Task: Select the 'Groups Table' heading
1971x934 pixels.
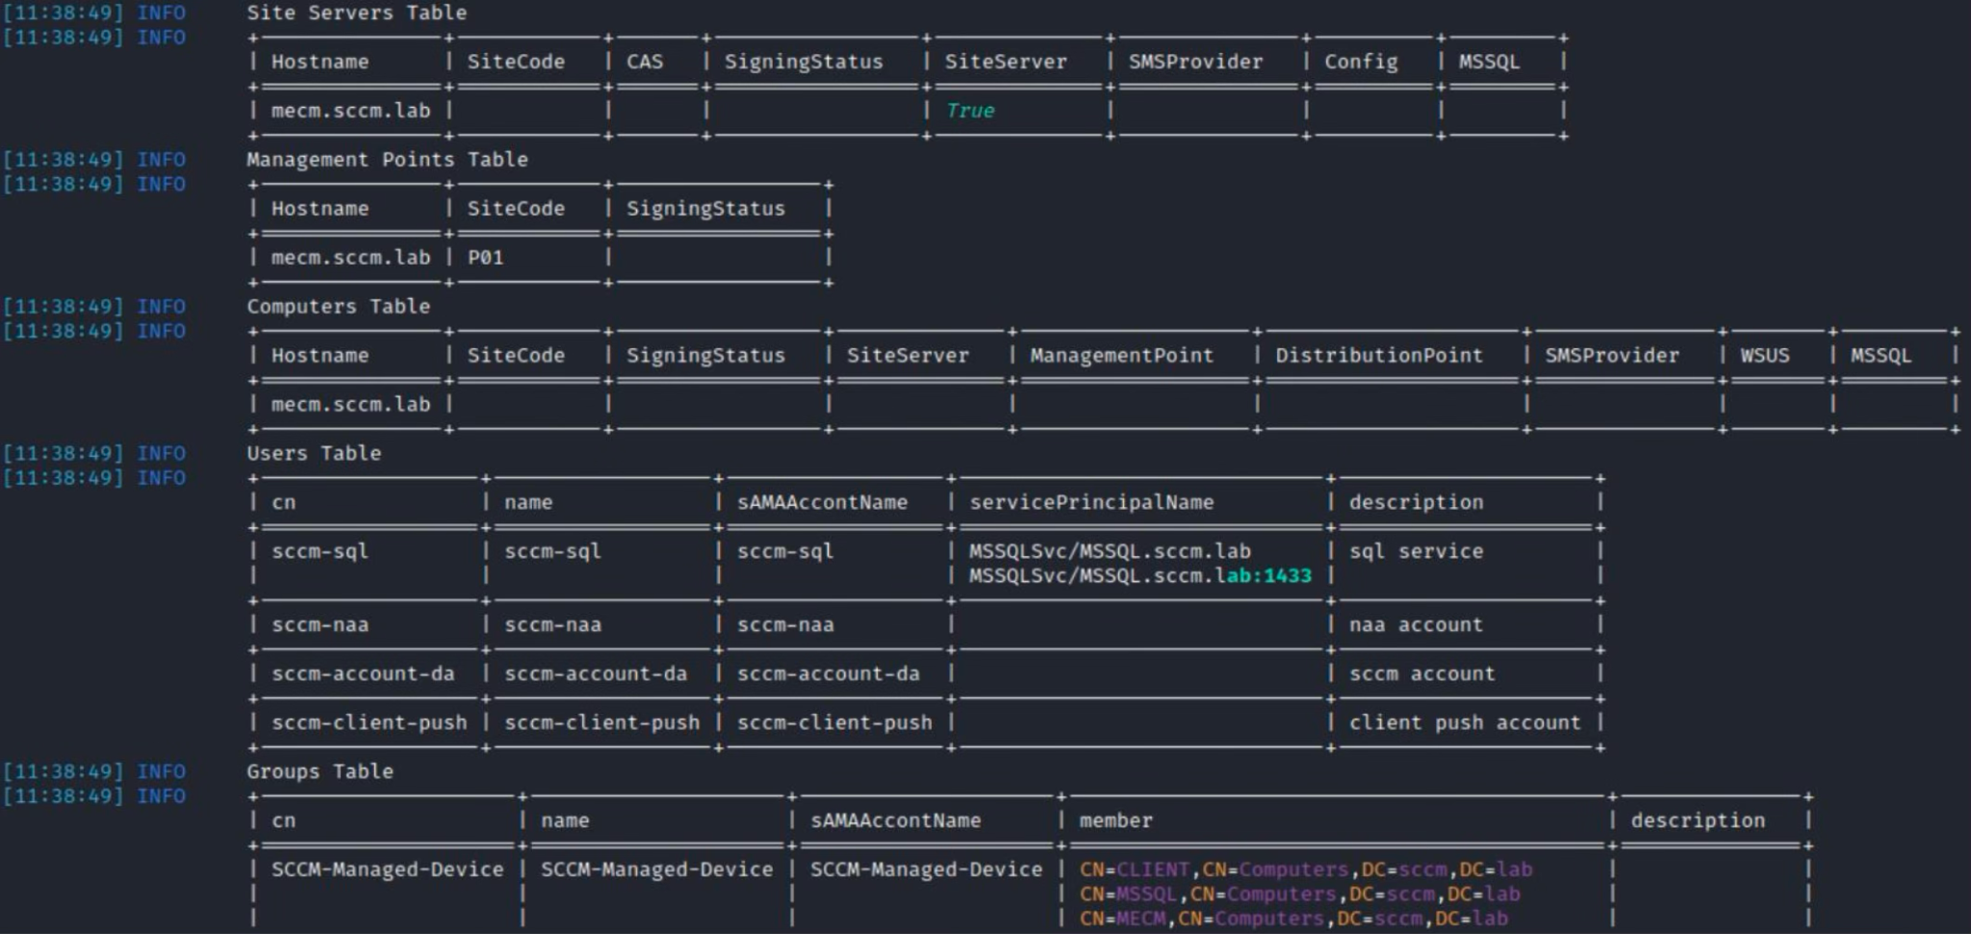Action: (x=320, y=772)
